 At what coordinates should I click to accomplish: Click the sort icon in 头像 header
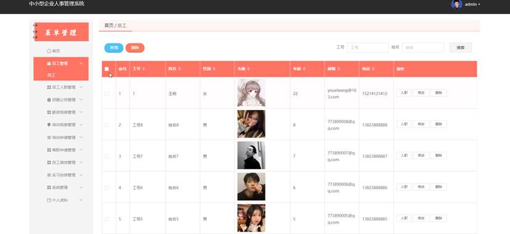[x=248, y=69]
